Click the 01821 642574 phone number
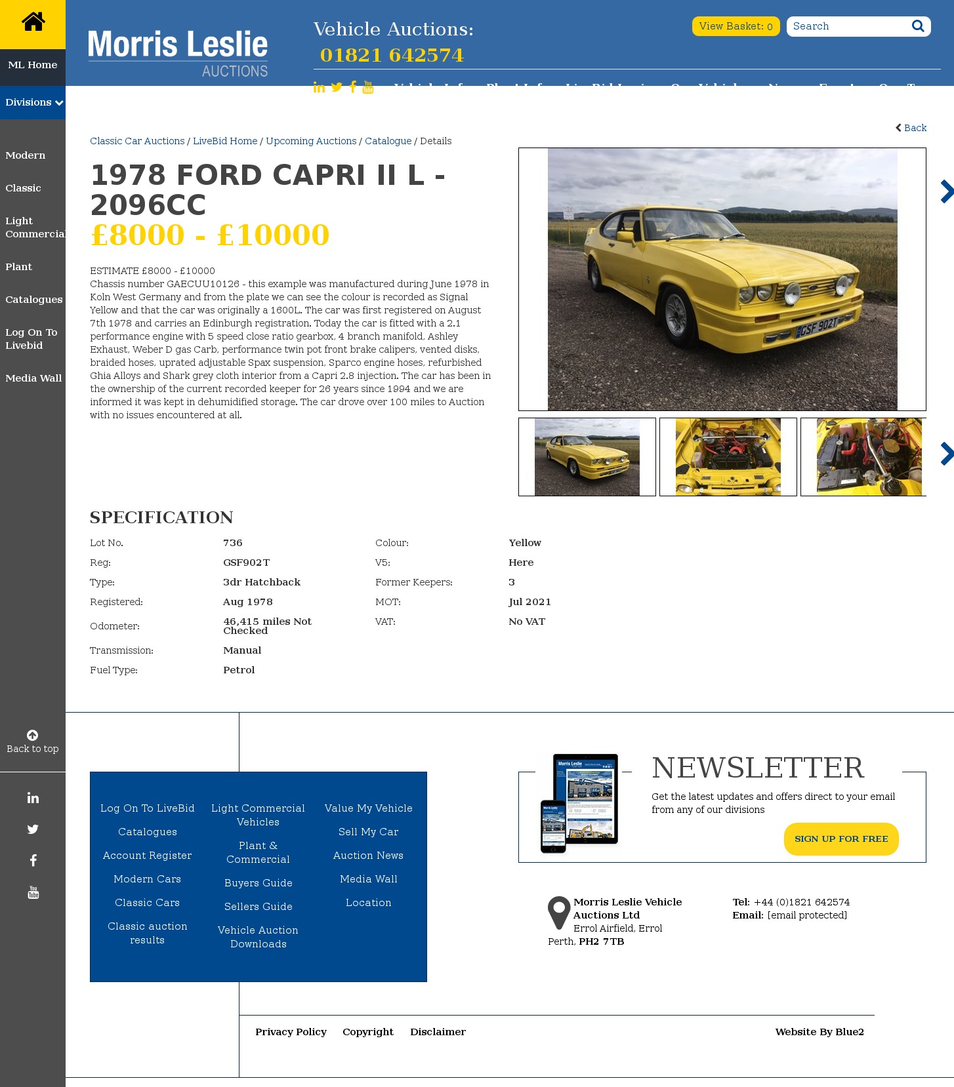The image size is (954, 1087). (x=392, y=55)
